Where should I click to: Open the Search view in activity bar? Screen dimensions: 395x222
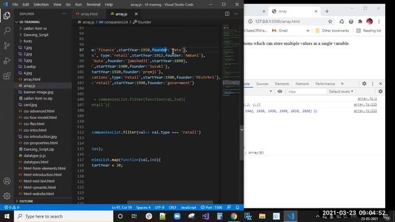7,30
